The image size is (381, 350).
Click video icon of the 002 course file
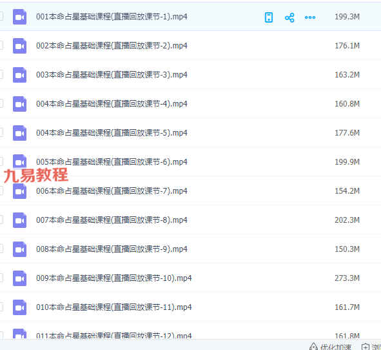pyautogui.click(x=20, y=46)
